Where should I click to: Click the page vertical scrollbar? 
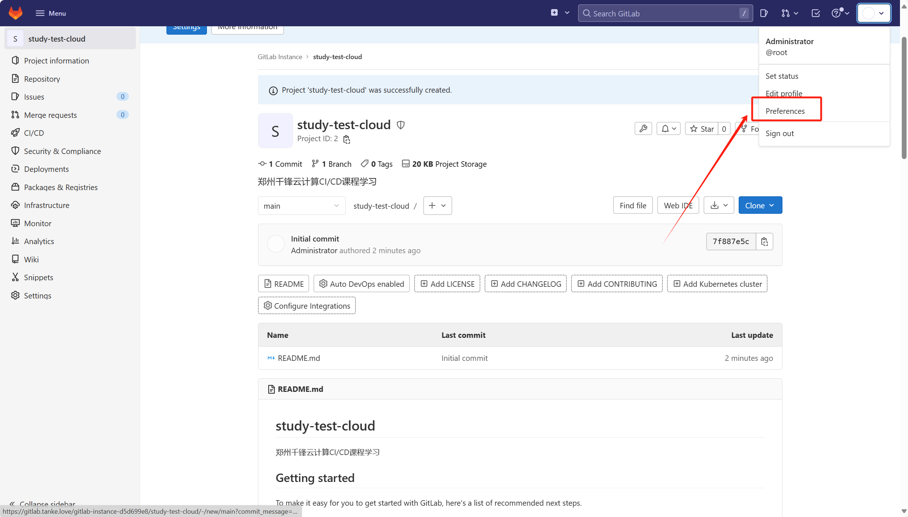(904, 99)
